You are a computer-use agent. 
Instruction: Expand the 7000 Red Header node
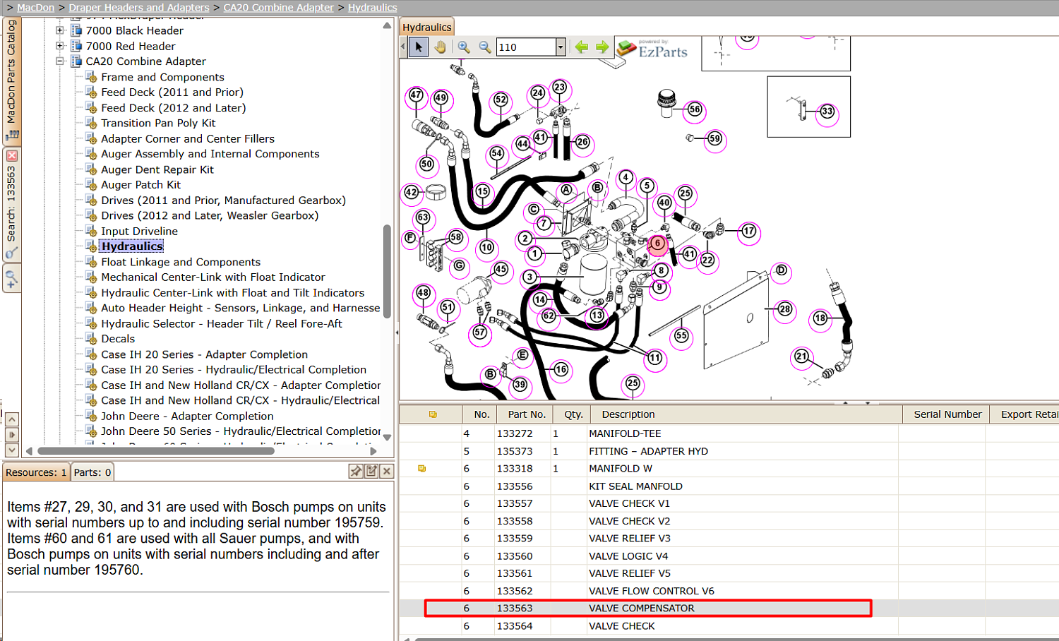tap(60, 46)
